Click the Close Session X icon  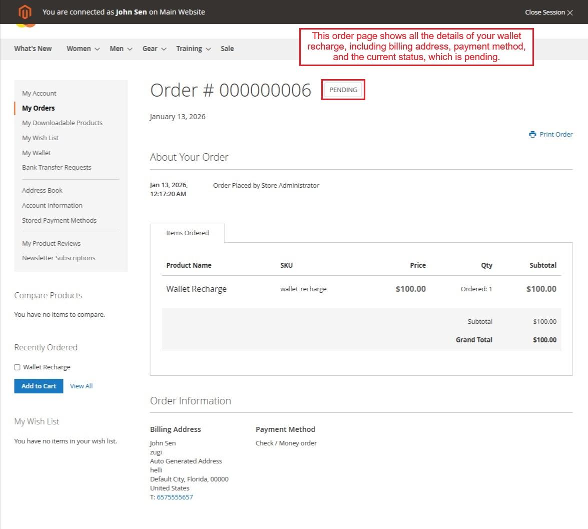pos(569,13)
